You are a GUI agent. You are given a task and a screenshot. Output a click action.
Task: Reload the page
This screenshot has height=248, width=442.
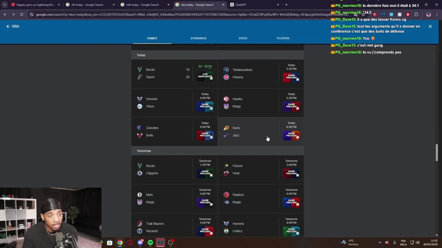pyautogui.click(x=21, y=14)
